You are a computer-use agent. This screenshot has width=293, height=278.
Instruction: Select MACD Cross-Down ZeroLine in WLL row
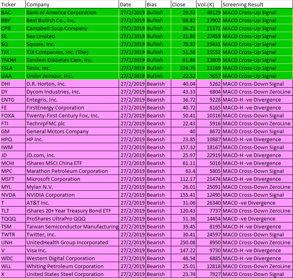pyautogui.click(x=257, y=266)
